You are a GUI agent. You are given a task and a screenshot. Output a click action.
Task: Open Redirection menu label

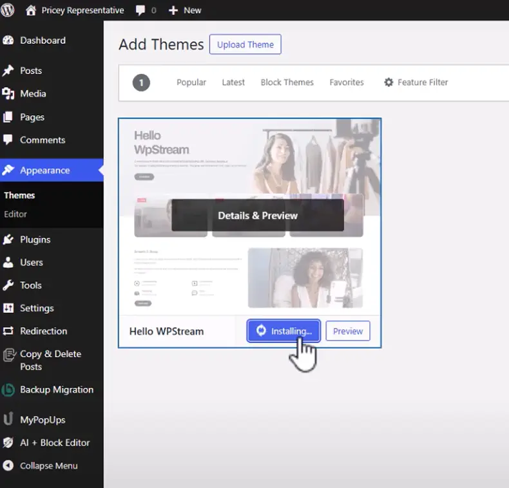tap(44, 331)
